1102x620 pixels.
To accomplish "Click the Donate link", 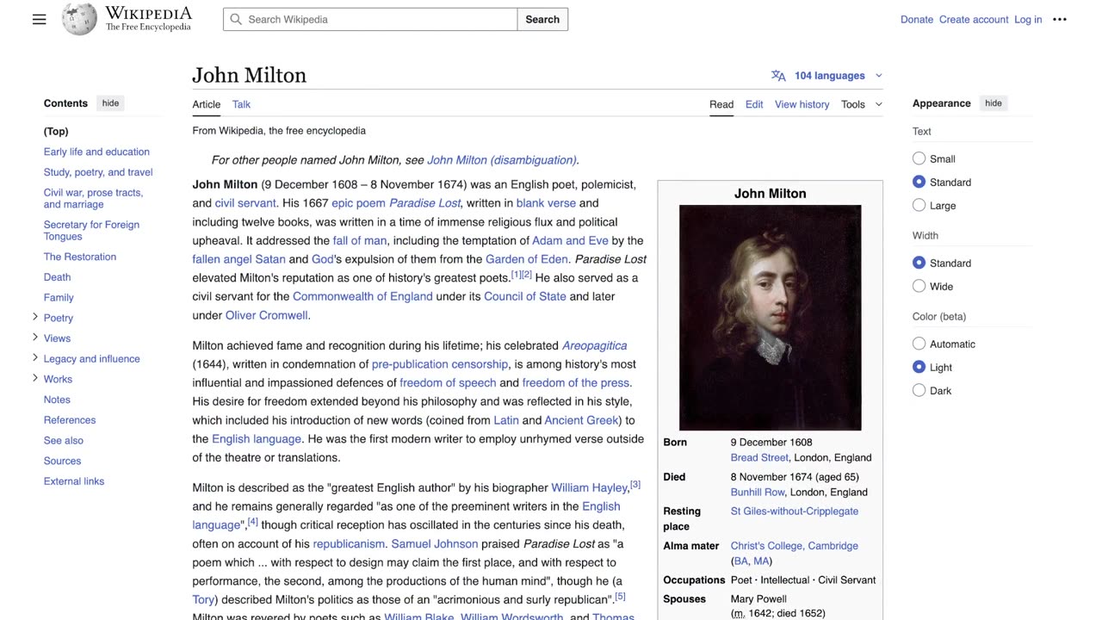I will (x=917, y=20).
